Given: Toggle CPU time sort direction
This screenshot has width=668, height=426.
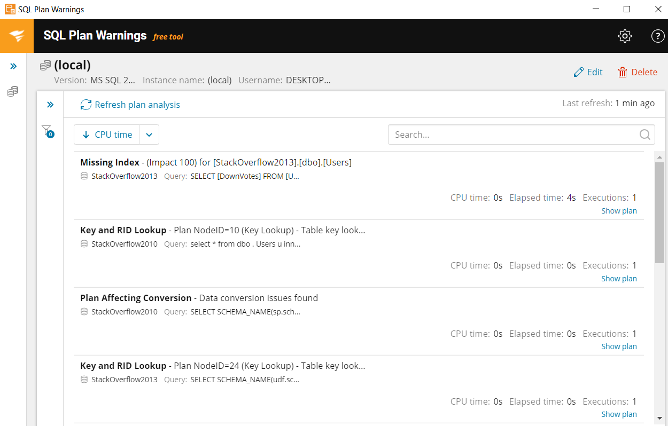Looking at the screenshot, I should click(x=107, y=135).
